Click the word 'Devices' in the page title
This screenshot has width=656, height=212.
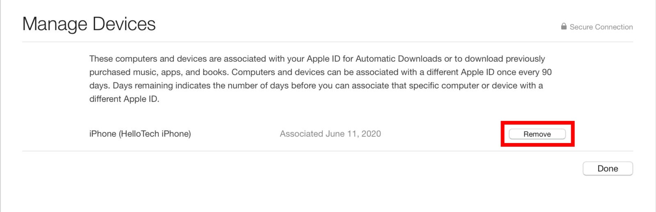click(124, 24)
